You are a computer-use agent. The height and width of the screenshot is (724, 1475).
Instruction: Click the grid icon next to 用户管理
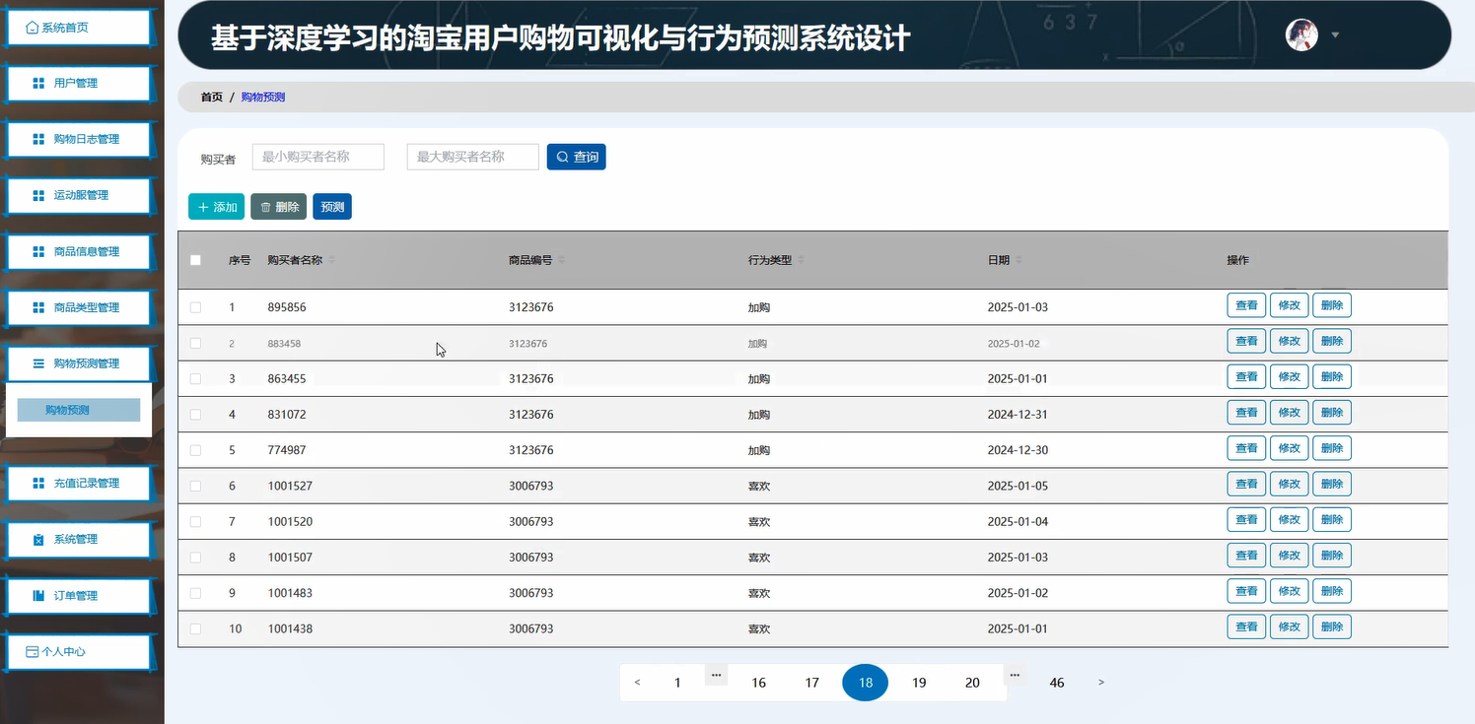(38, 84)
